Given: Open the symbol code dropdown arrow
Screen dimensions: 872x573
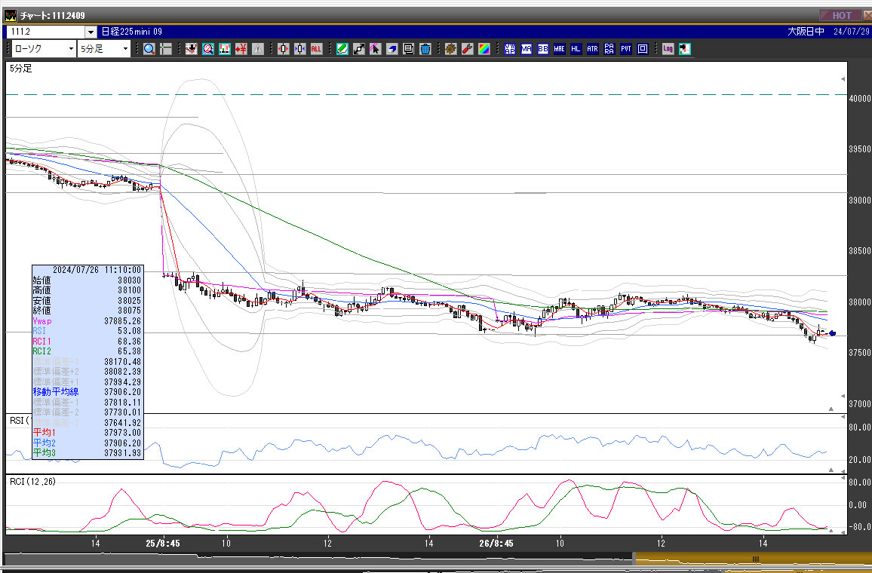Looking at the screenshot, I should pos(91,32).
